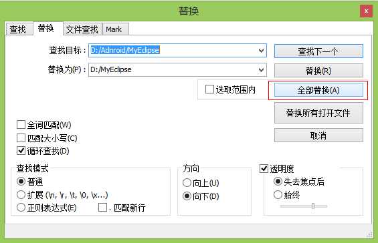Expand the 查找目标 history dropdown arrow
This screenshot has width=378, height=243.
point(261,51)
